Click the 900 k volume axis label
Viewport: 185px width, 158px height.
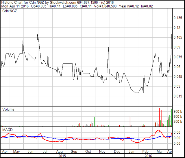coord(178,111)
